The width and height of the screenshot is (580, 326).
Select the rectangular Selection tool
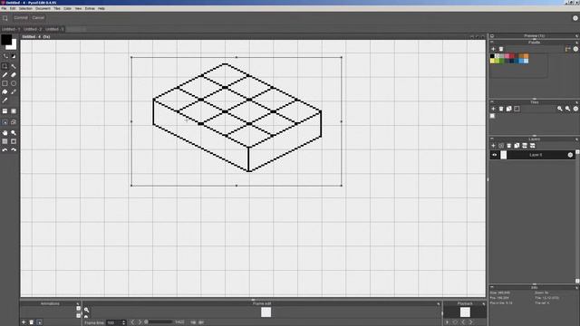(5, 66)
